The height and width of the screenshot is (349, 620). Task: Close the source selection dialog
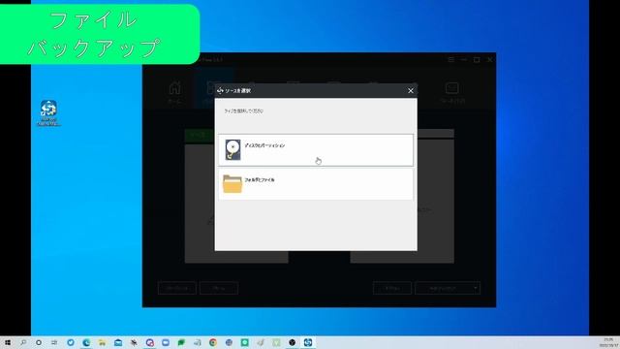(411, 90)
